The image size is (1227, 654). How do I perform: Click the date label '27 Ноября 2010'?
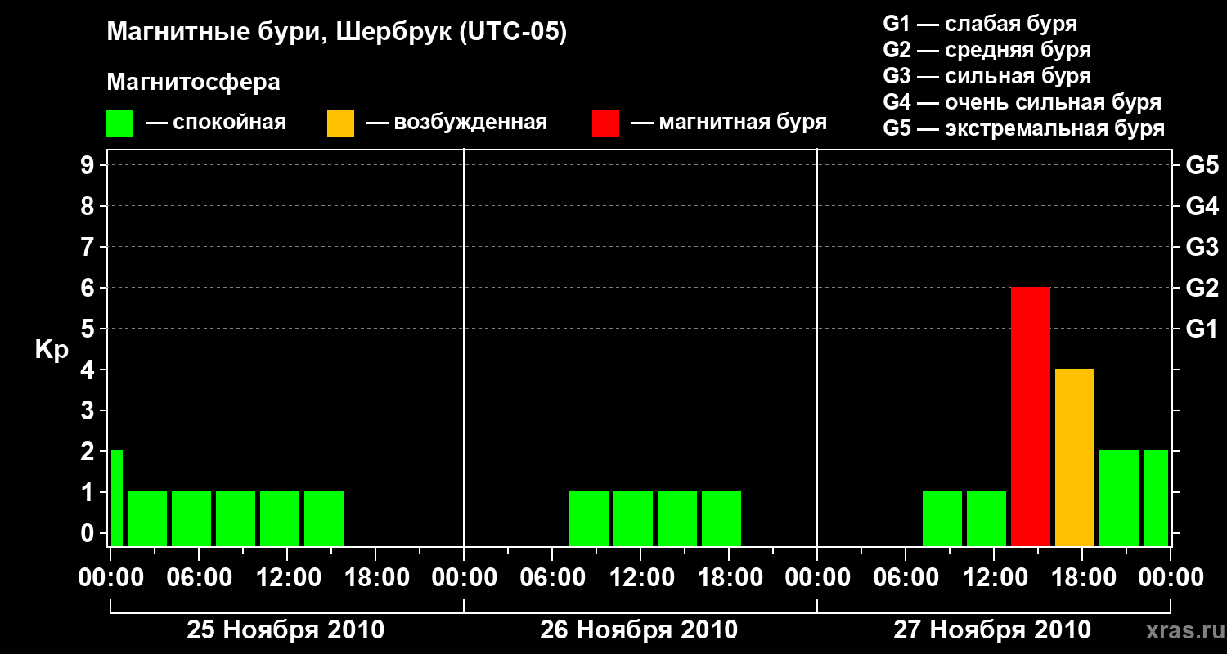pos(992,630)
